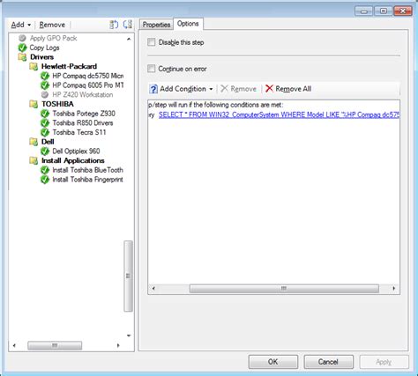Click the move step down toolbar icon
This screenshot has height=376, width=418.
click(x=127, y=25)
